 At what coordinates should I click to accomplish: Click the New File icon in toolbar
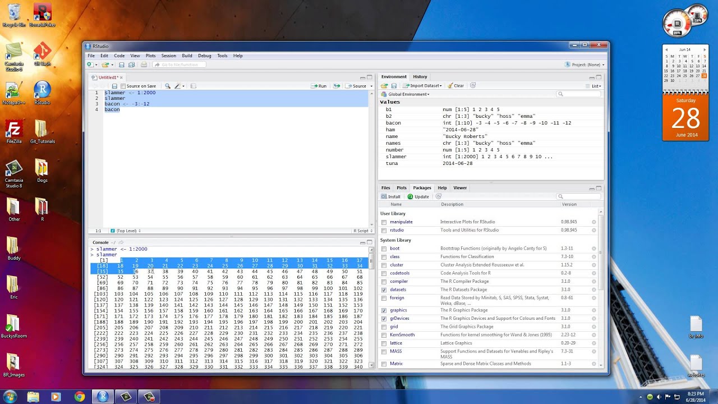click(x=89, y=65)
